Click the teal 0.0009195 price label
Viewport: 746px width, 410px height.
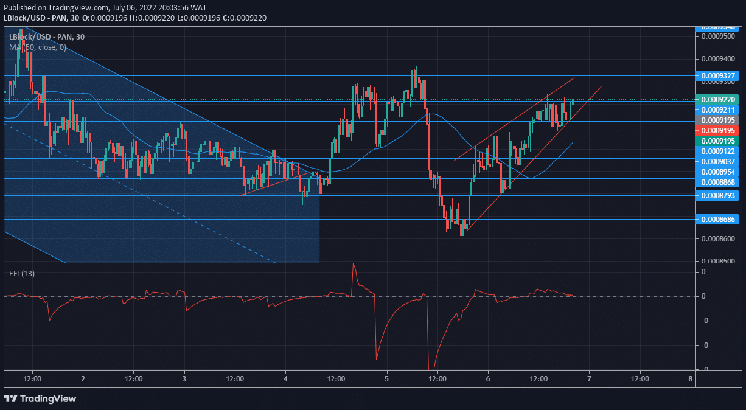click(719, 141)
